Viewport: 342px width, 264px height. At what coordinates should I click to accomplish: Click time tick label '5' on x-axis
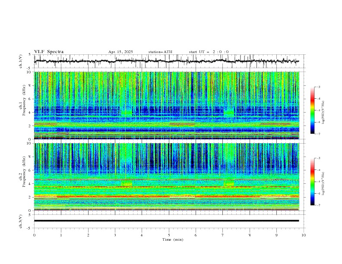[x=169, y=235]
